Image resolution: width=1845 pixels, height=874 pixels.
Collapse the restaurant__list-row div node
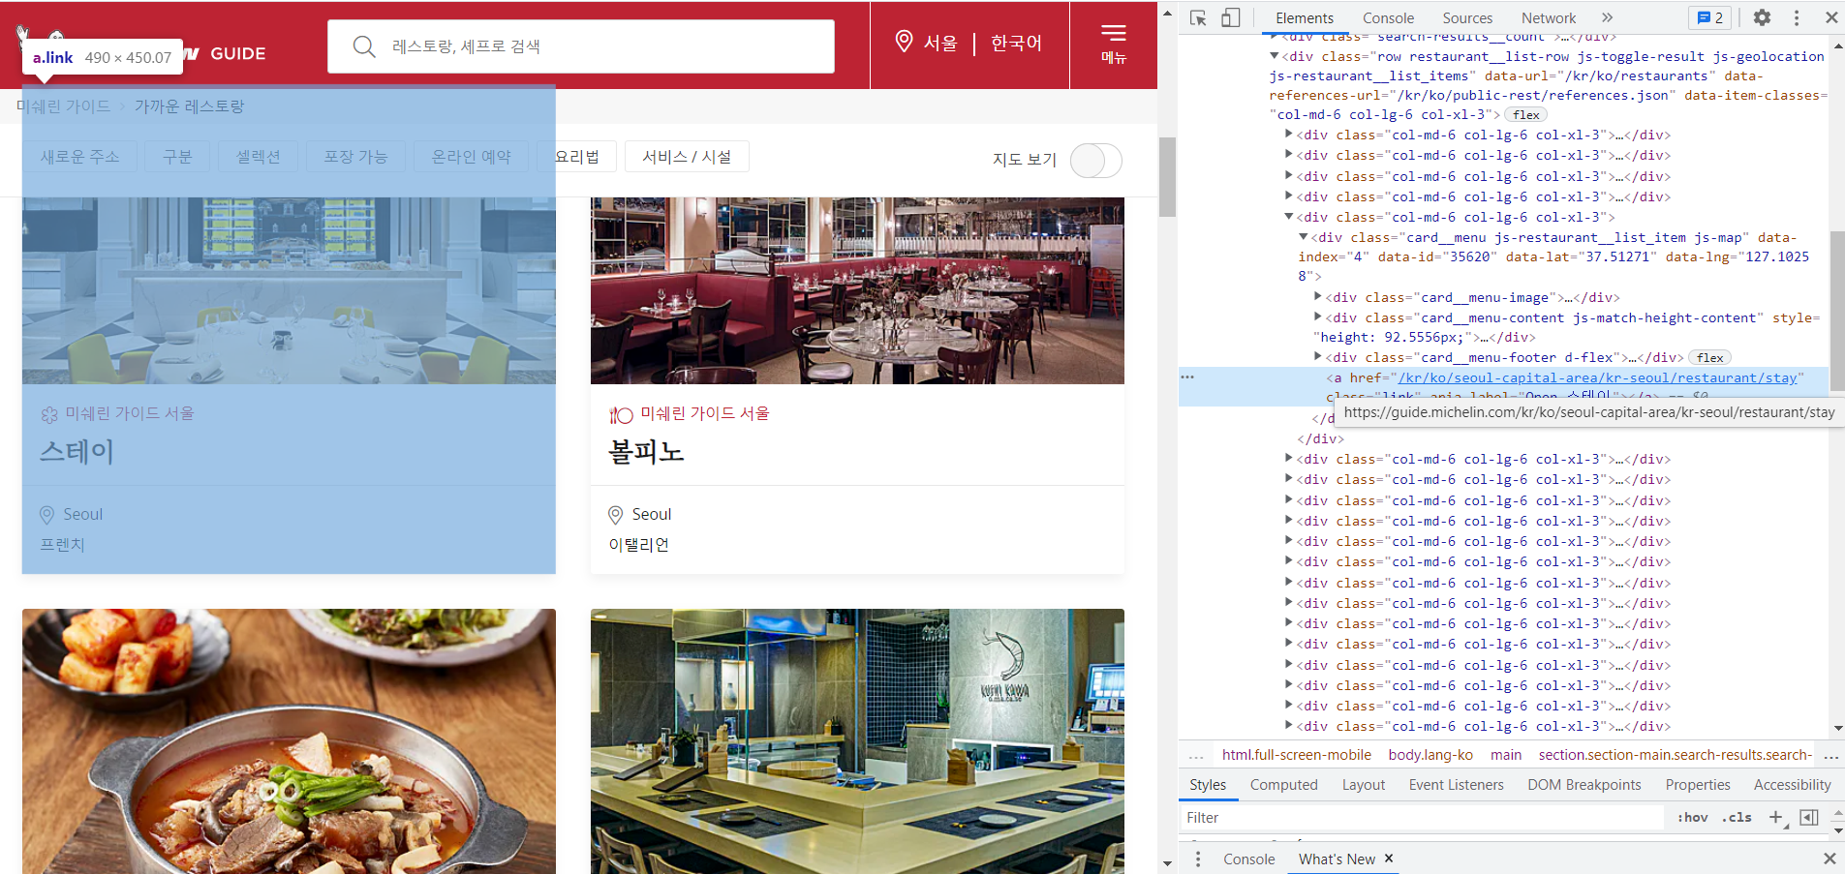tap(1274, 56)
